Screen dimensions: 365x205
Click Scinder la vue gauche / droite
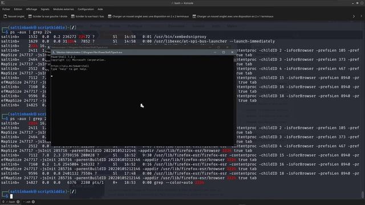48,17
